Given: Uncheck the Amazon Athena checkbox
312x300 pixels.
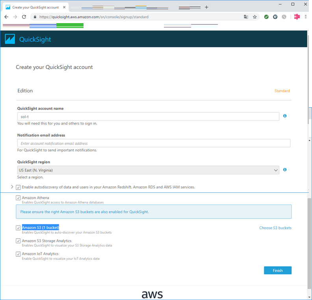Looking at the screenshot, I should click(18, 198).
